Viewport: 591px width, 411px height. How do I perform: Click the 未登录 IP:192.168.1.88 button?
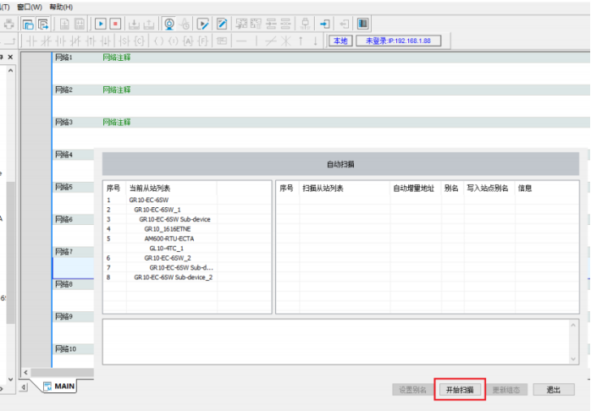tap(399, 41)
